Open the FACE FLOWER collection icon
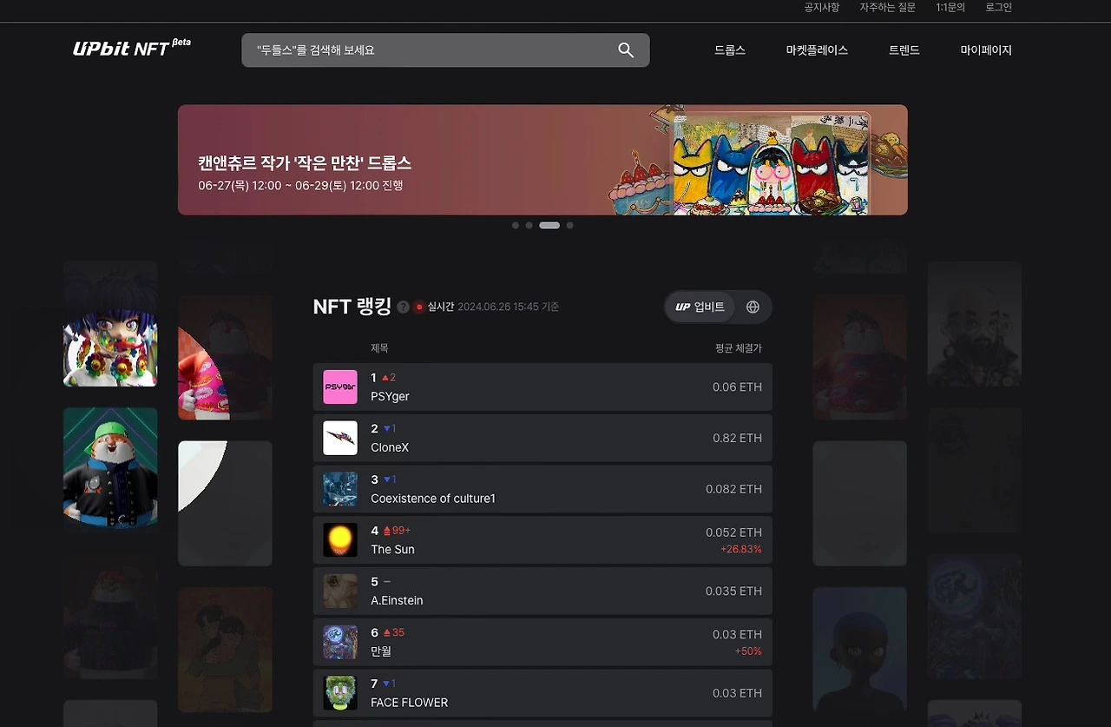The image size is (1111, 727). coord(340,693)
